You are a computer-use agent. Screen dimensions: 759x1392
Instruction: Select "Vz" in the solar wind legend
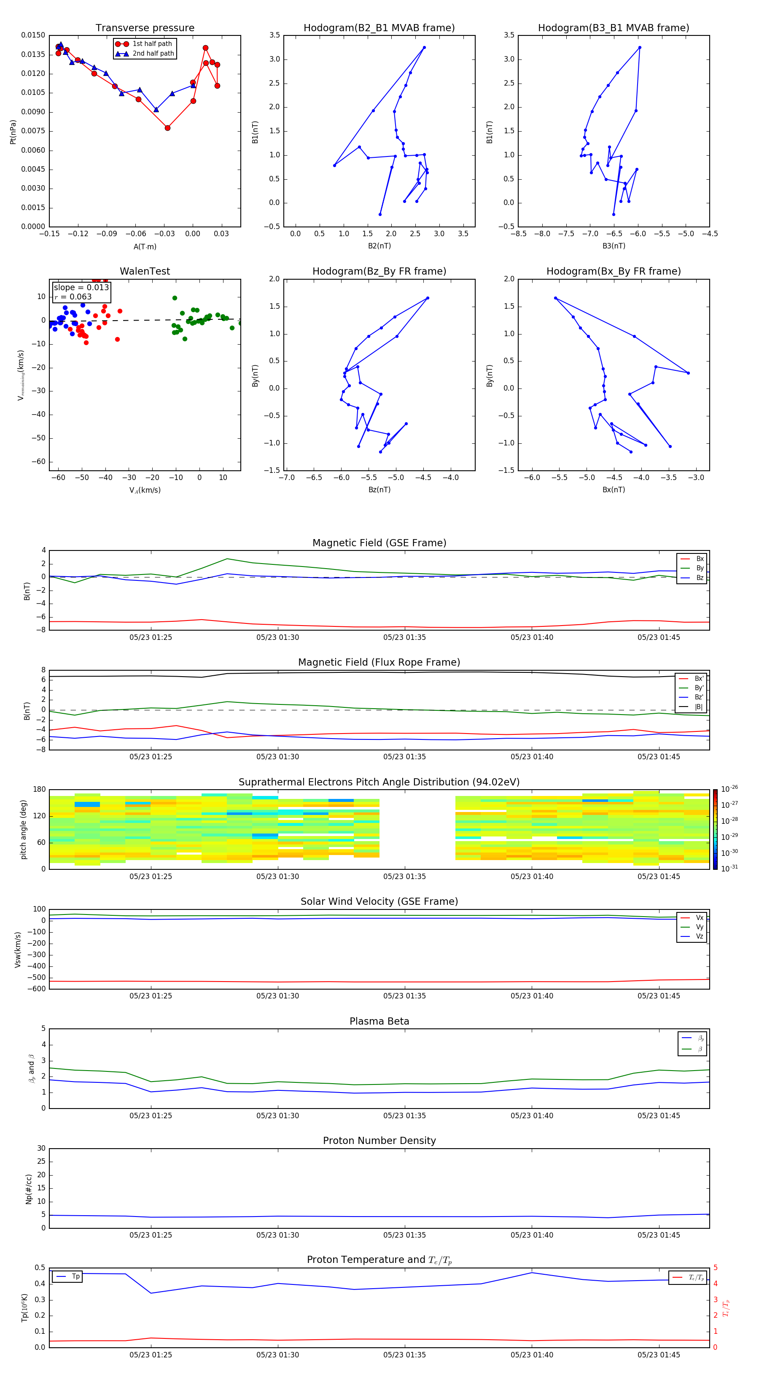click(692, 936)
